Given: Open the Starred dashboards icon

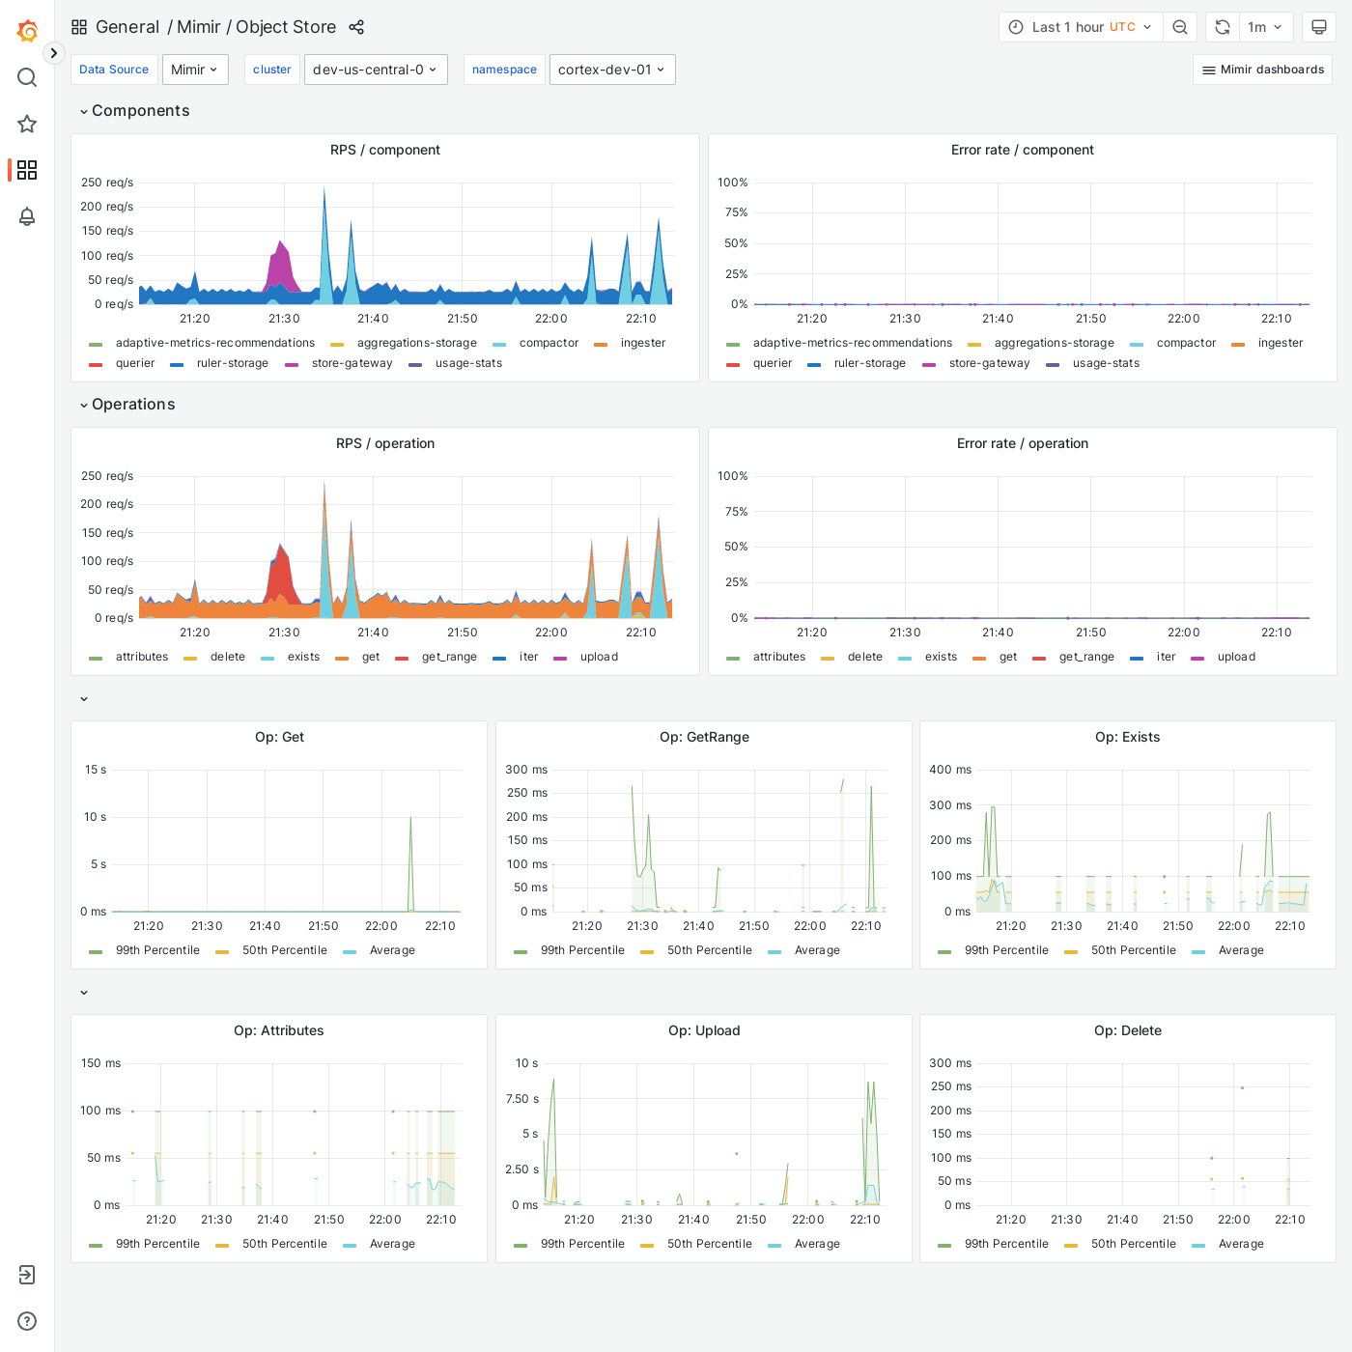Looking at the screenshot, I should tap(27, 124).
